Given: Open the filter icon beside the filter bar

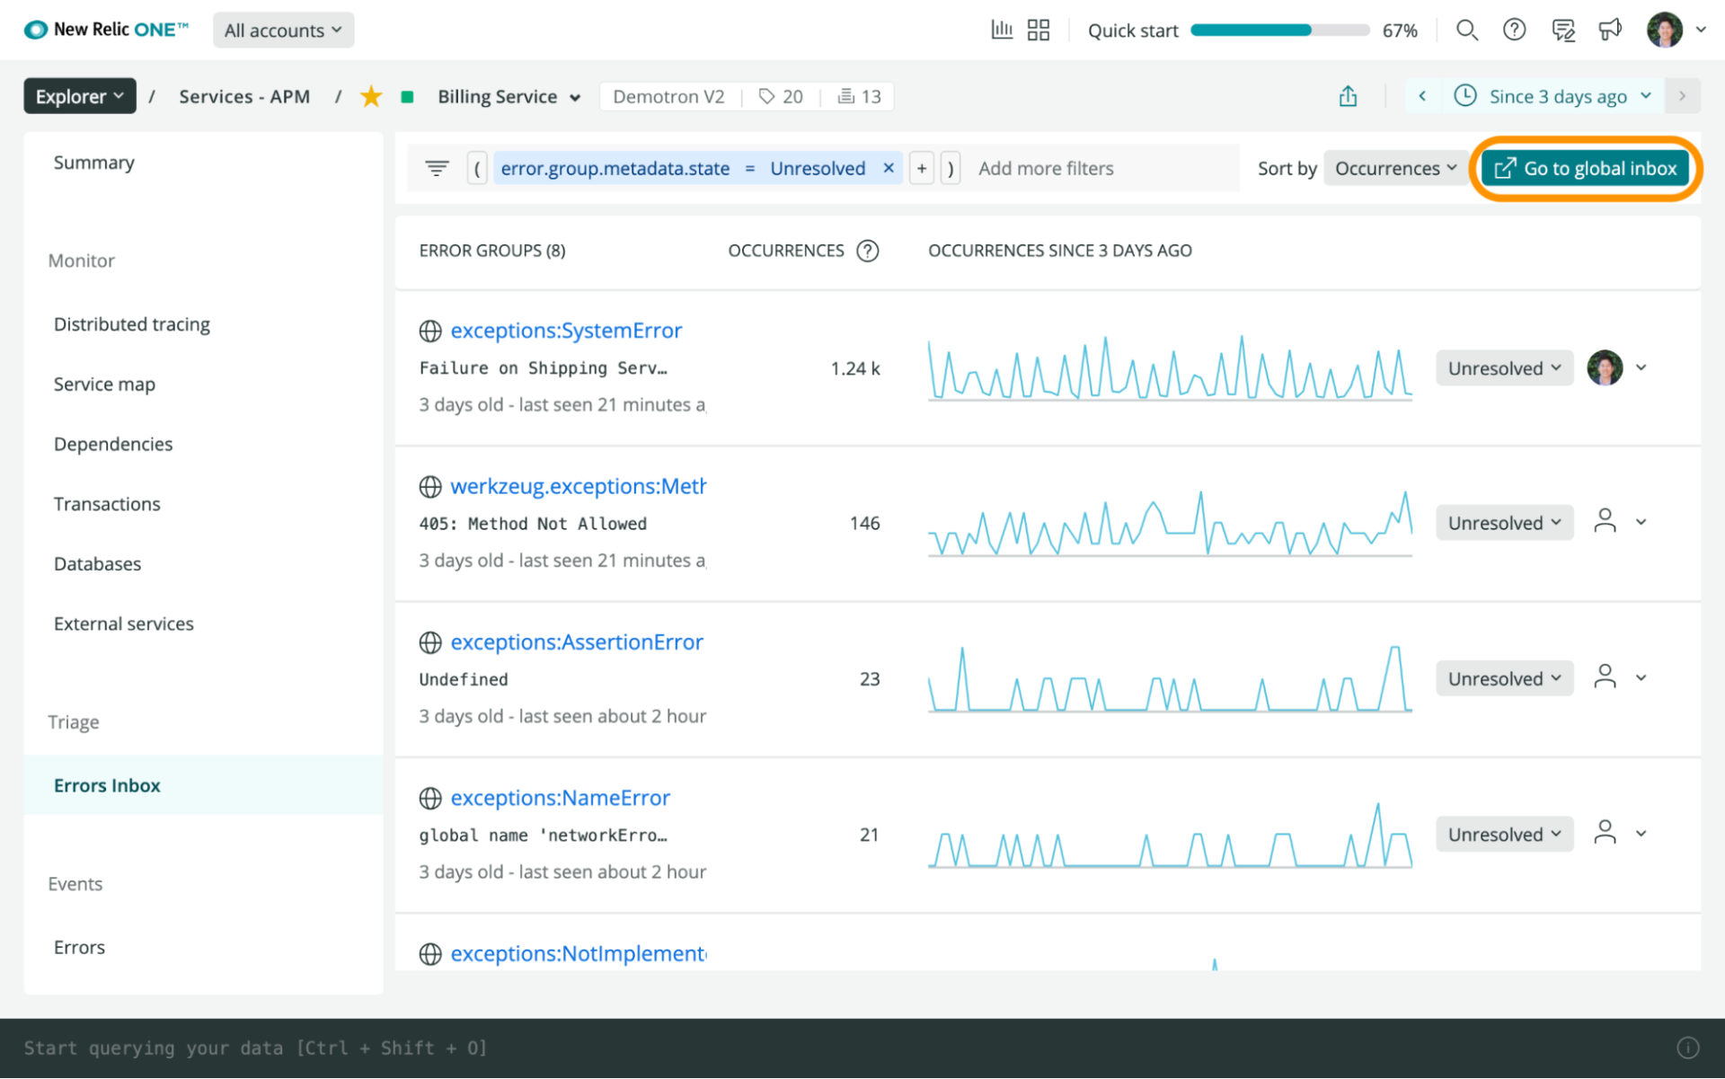Looking at the screenshot, I should coord(437,168).
